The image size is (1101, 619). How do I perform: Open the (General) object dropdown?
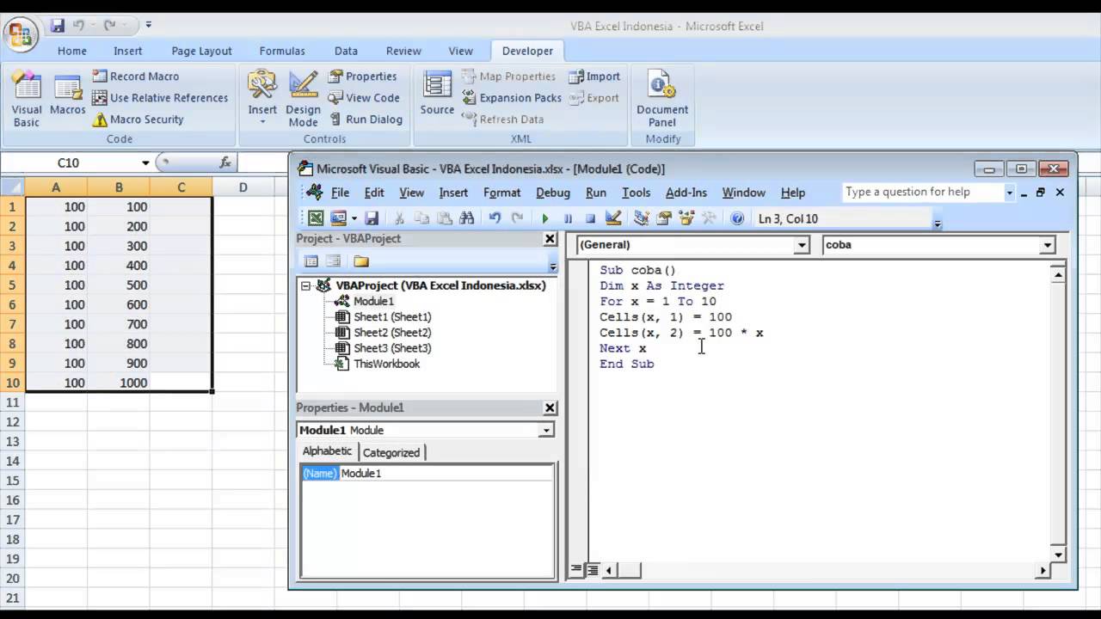pyautogui.click(x=802, y=245)
